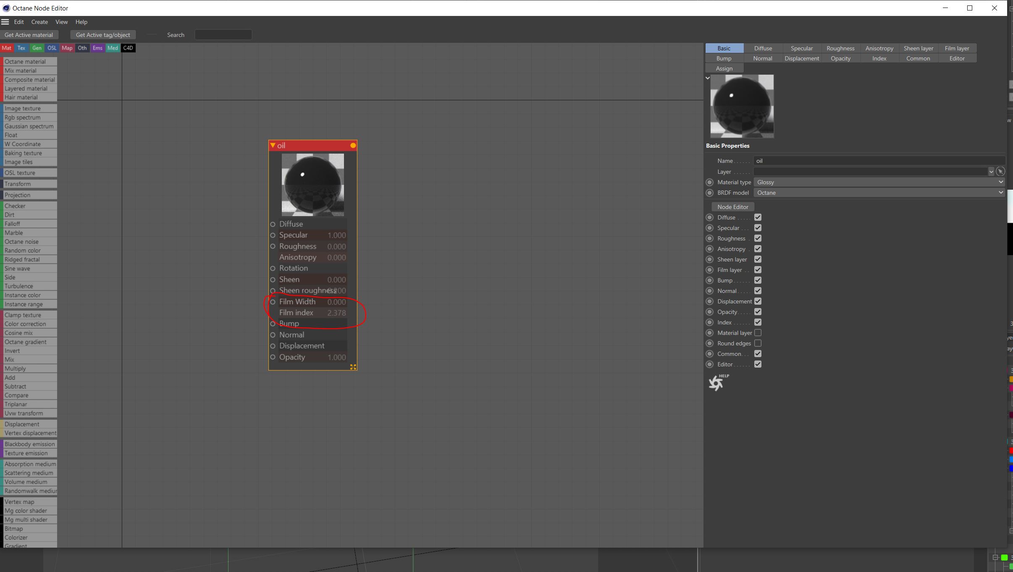Viewport: 1013px width, 572px height.
Task: Click the layer picker arrow icon
Action: (1000, 171)
